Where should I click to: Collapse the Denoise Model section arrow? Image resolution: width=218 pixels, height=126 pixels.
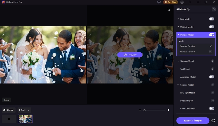point(178,35)
